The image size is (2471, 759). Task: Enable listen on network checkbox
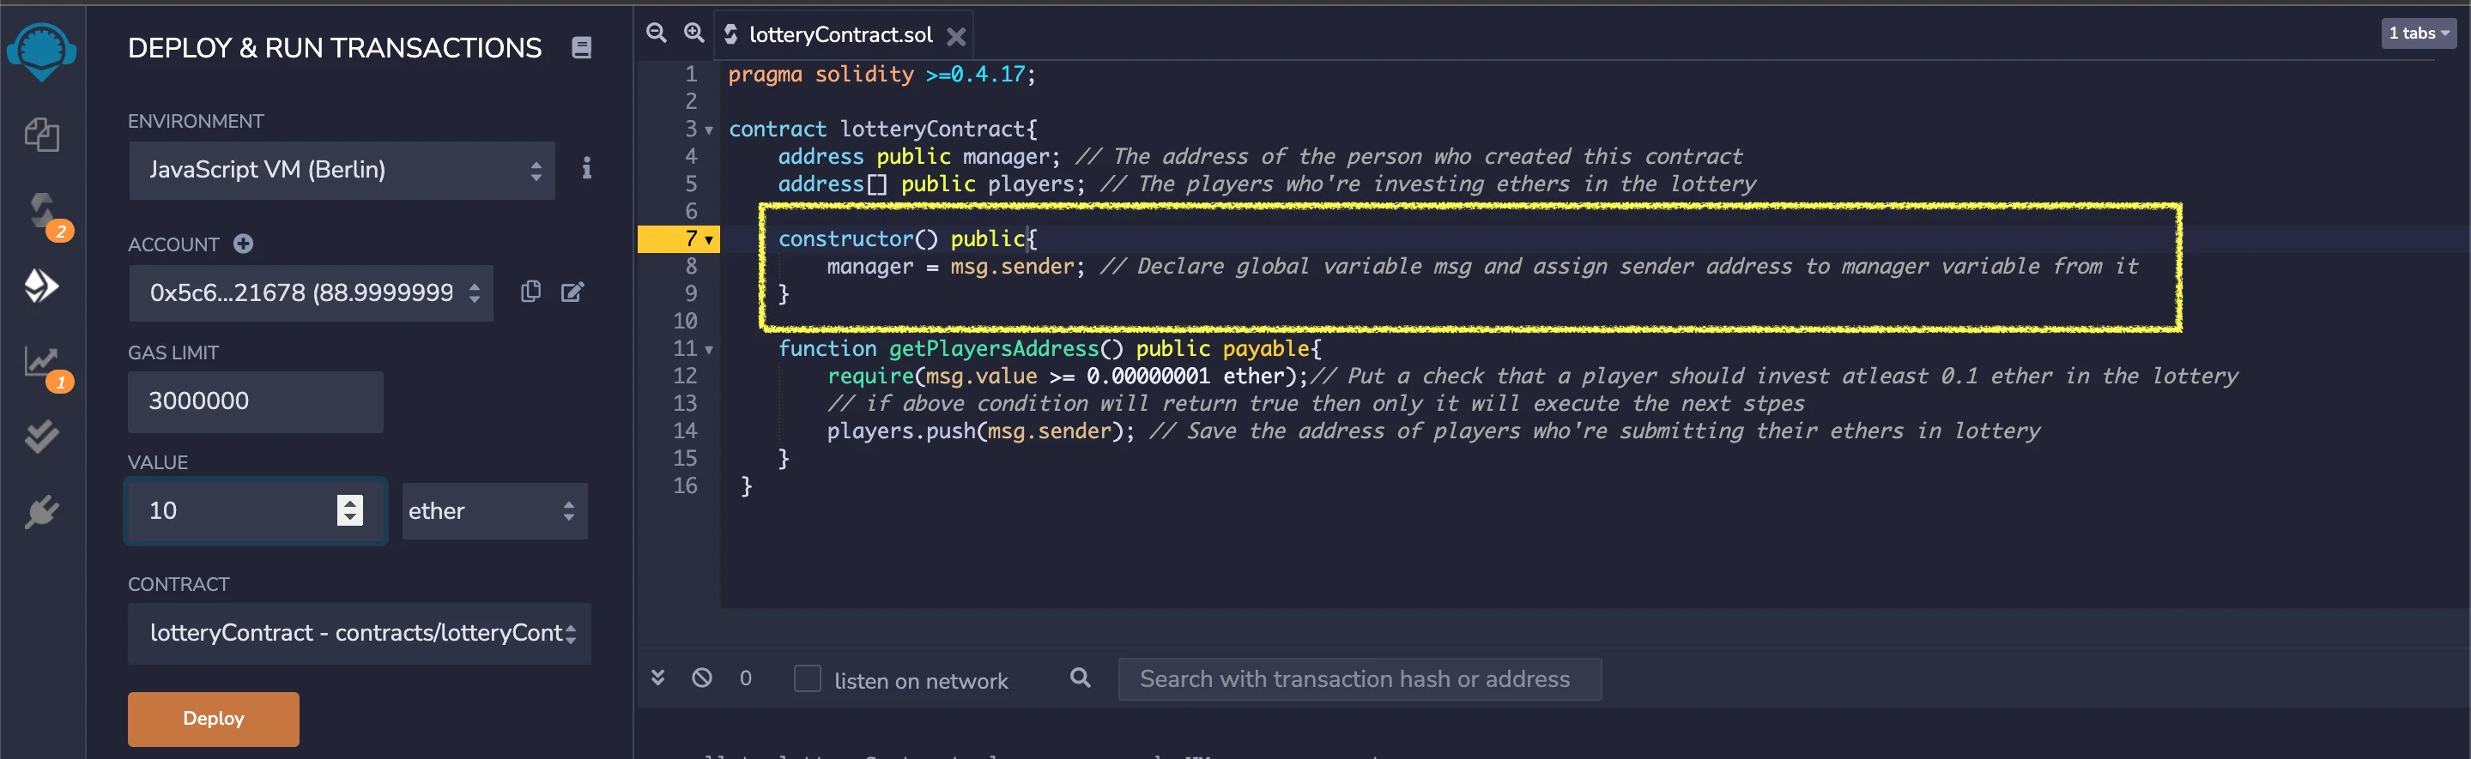click(x=807, y=678)
